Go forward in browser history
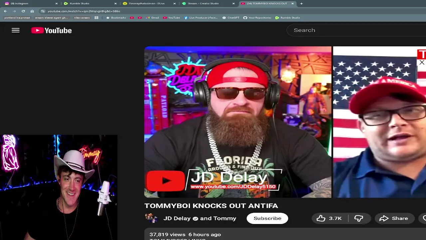The width and height of the screenshot is (426, 240). tap(14, 11)
